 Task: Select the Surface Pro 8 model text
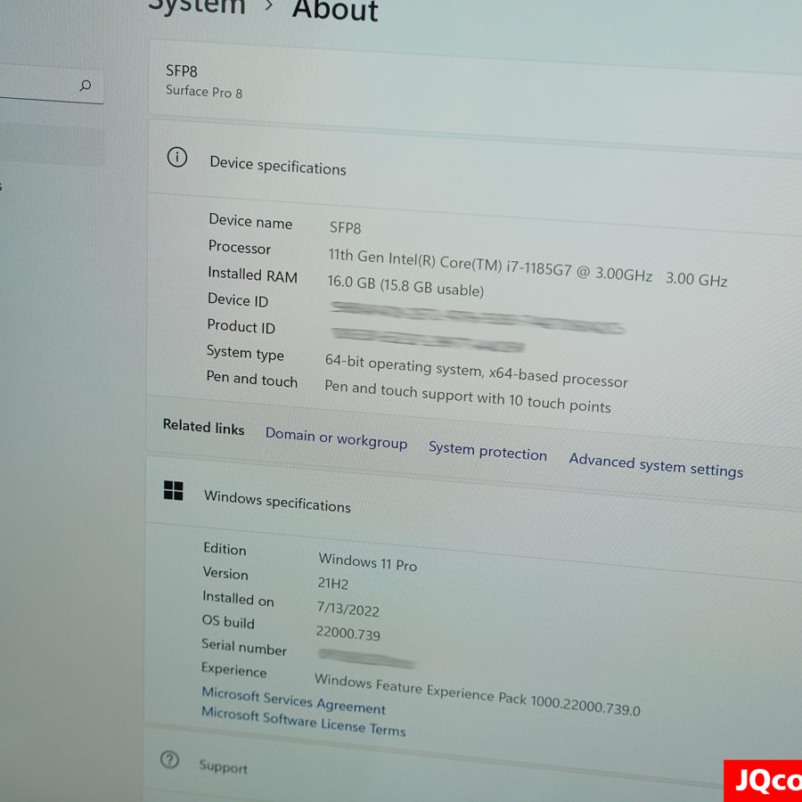click(203, 92)
